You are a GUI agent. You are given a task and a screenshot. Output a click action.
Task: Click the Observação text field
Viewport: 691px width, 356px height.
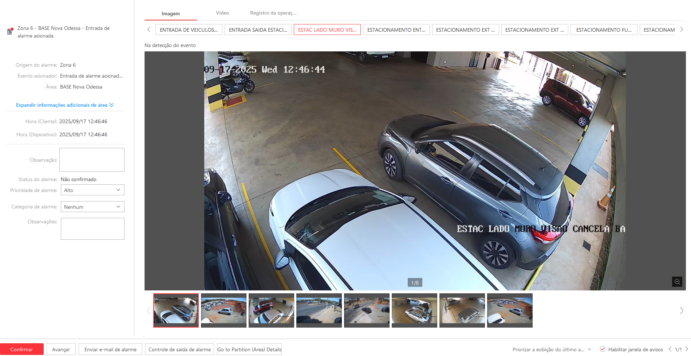tap(92, 160)
